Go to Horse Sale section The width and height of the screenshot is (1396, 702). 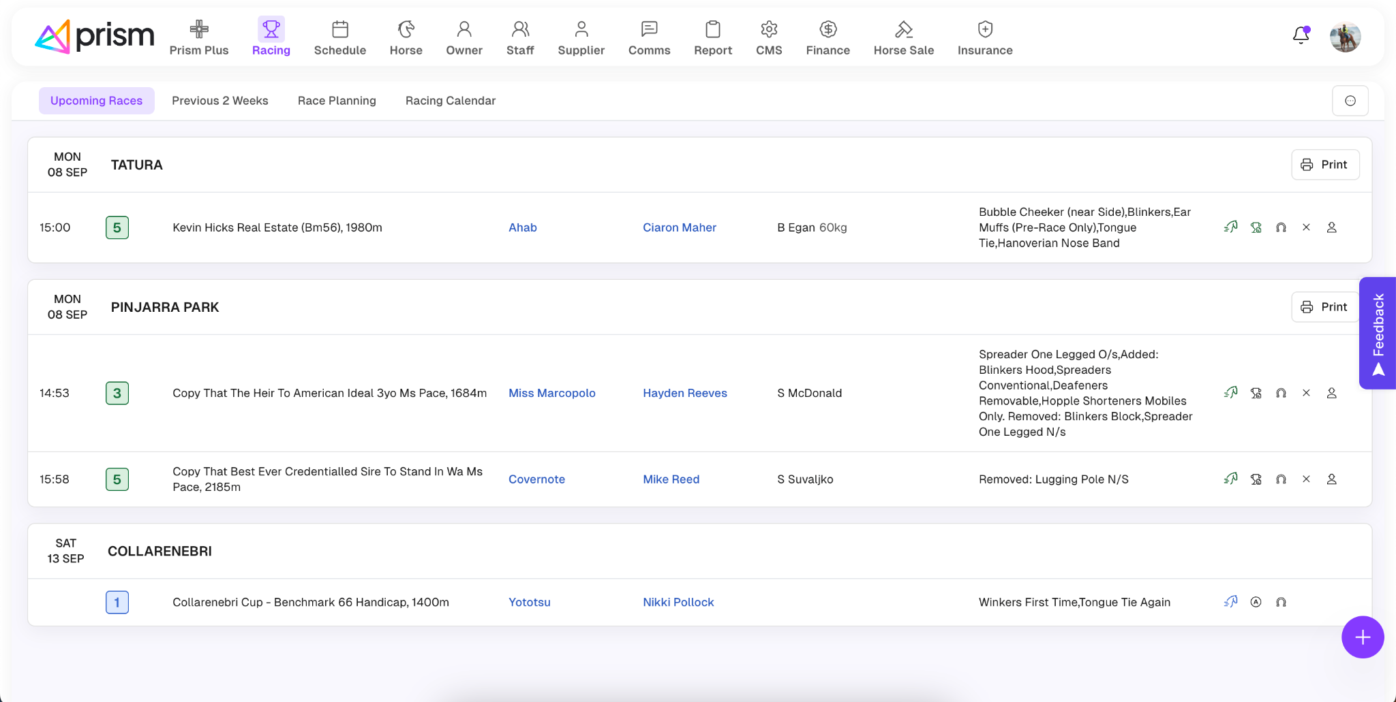pyautogui.click(x=903, y=37)
